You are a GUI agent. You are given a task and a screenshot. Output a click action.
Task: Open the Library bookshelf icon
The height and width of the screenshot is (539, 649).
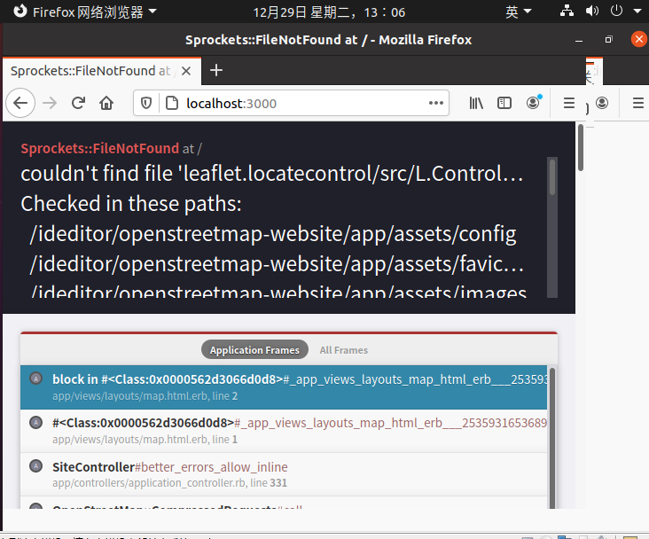click(x=476, y=103)
